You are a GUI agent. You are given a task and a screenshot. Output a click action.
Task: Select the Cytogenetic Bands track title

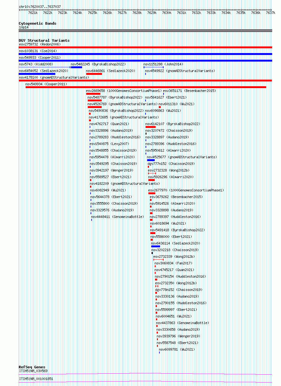point(38,23)
